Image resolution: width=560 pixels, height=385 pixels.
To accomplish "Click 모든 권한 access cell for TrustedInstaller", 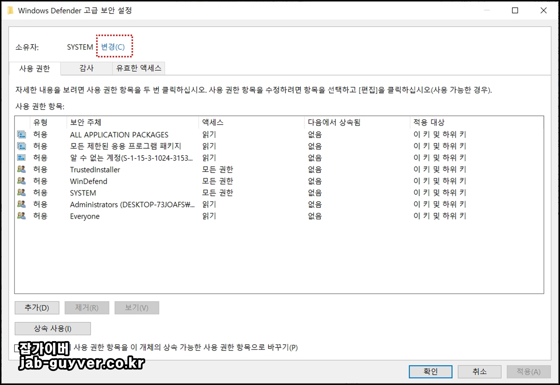I will 217,169.
